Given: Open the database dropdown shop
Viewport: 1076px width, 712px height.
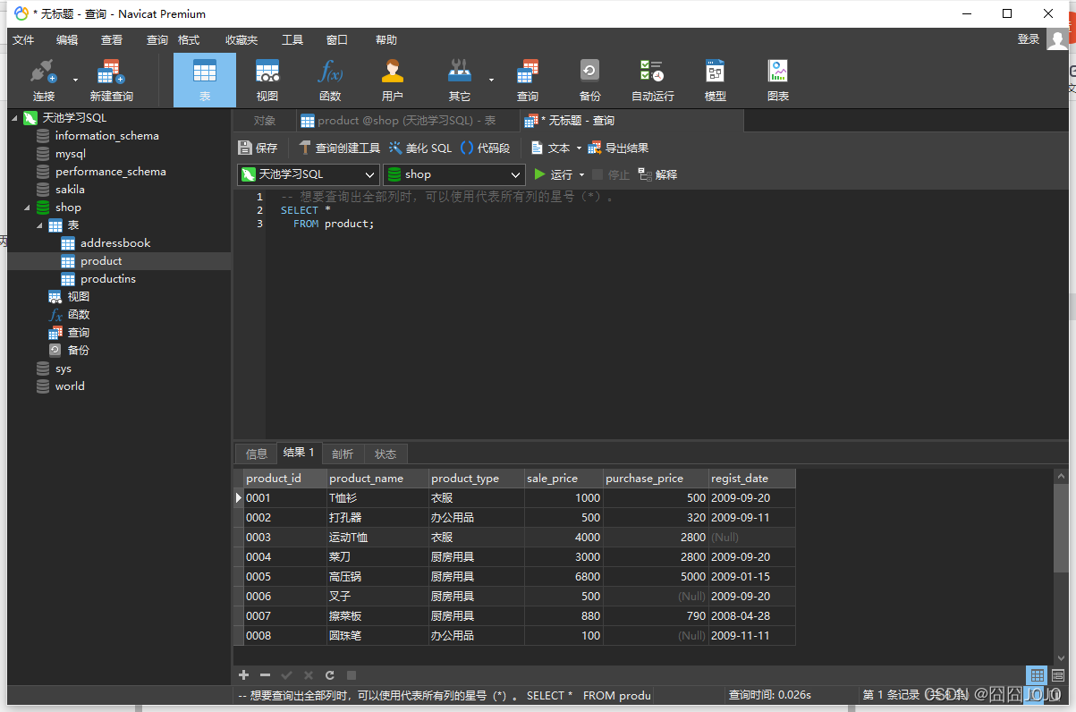Looking at the screenshot, I should tap(454, 174).
